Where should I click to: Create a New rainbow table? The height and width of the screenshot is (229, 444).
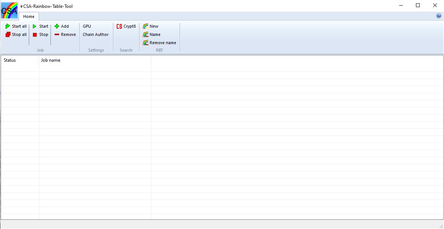(151, 26)
